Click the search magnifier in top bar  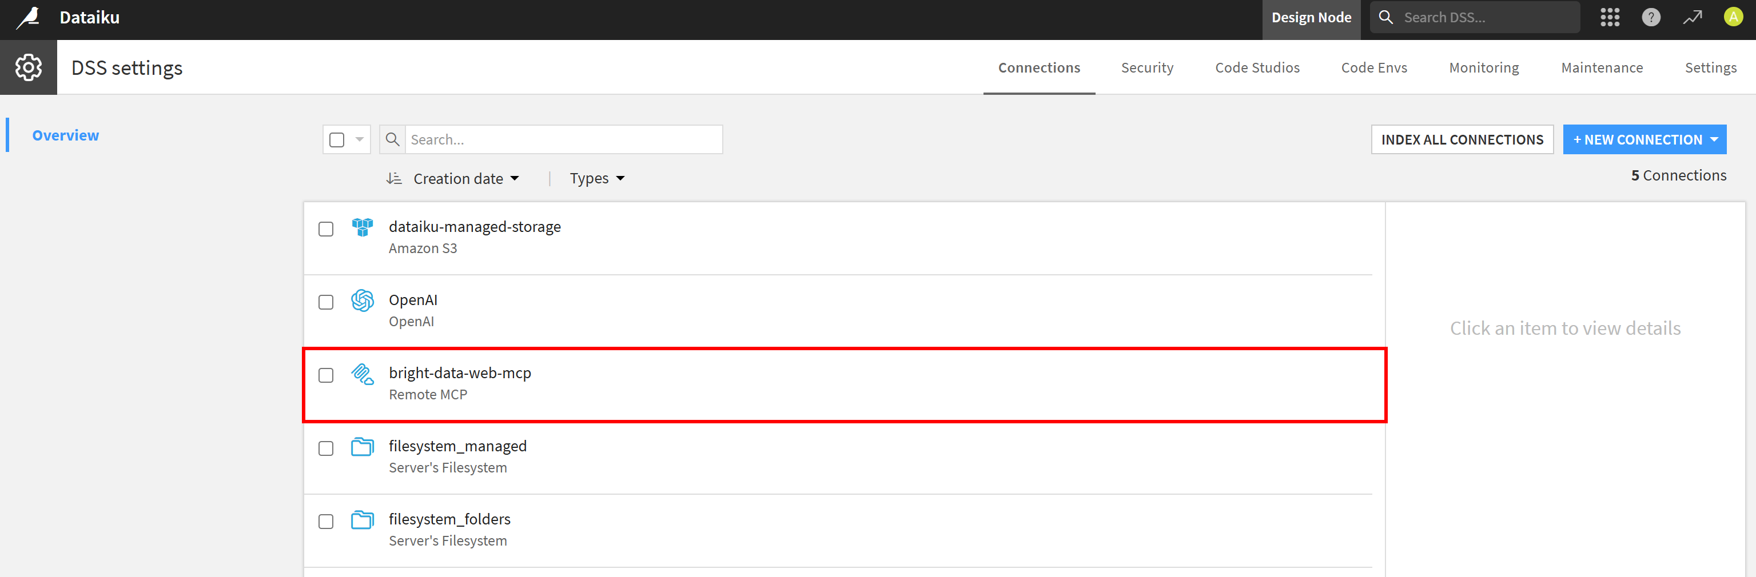click(x=1385, y=17)
